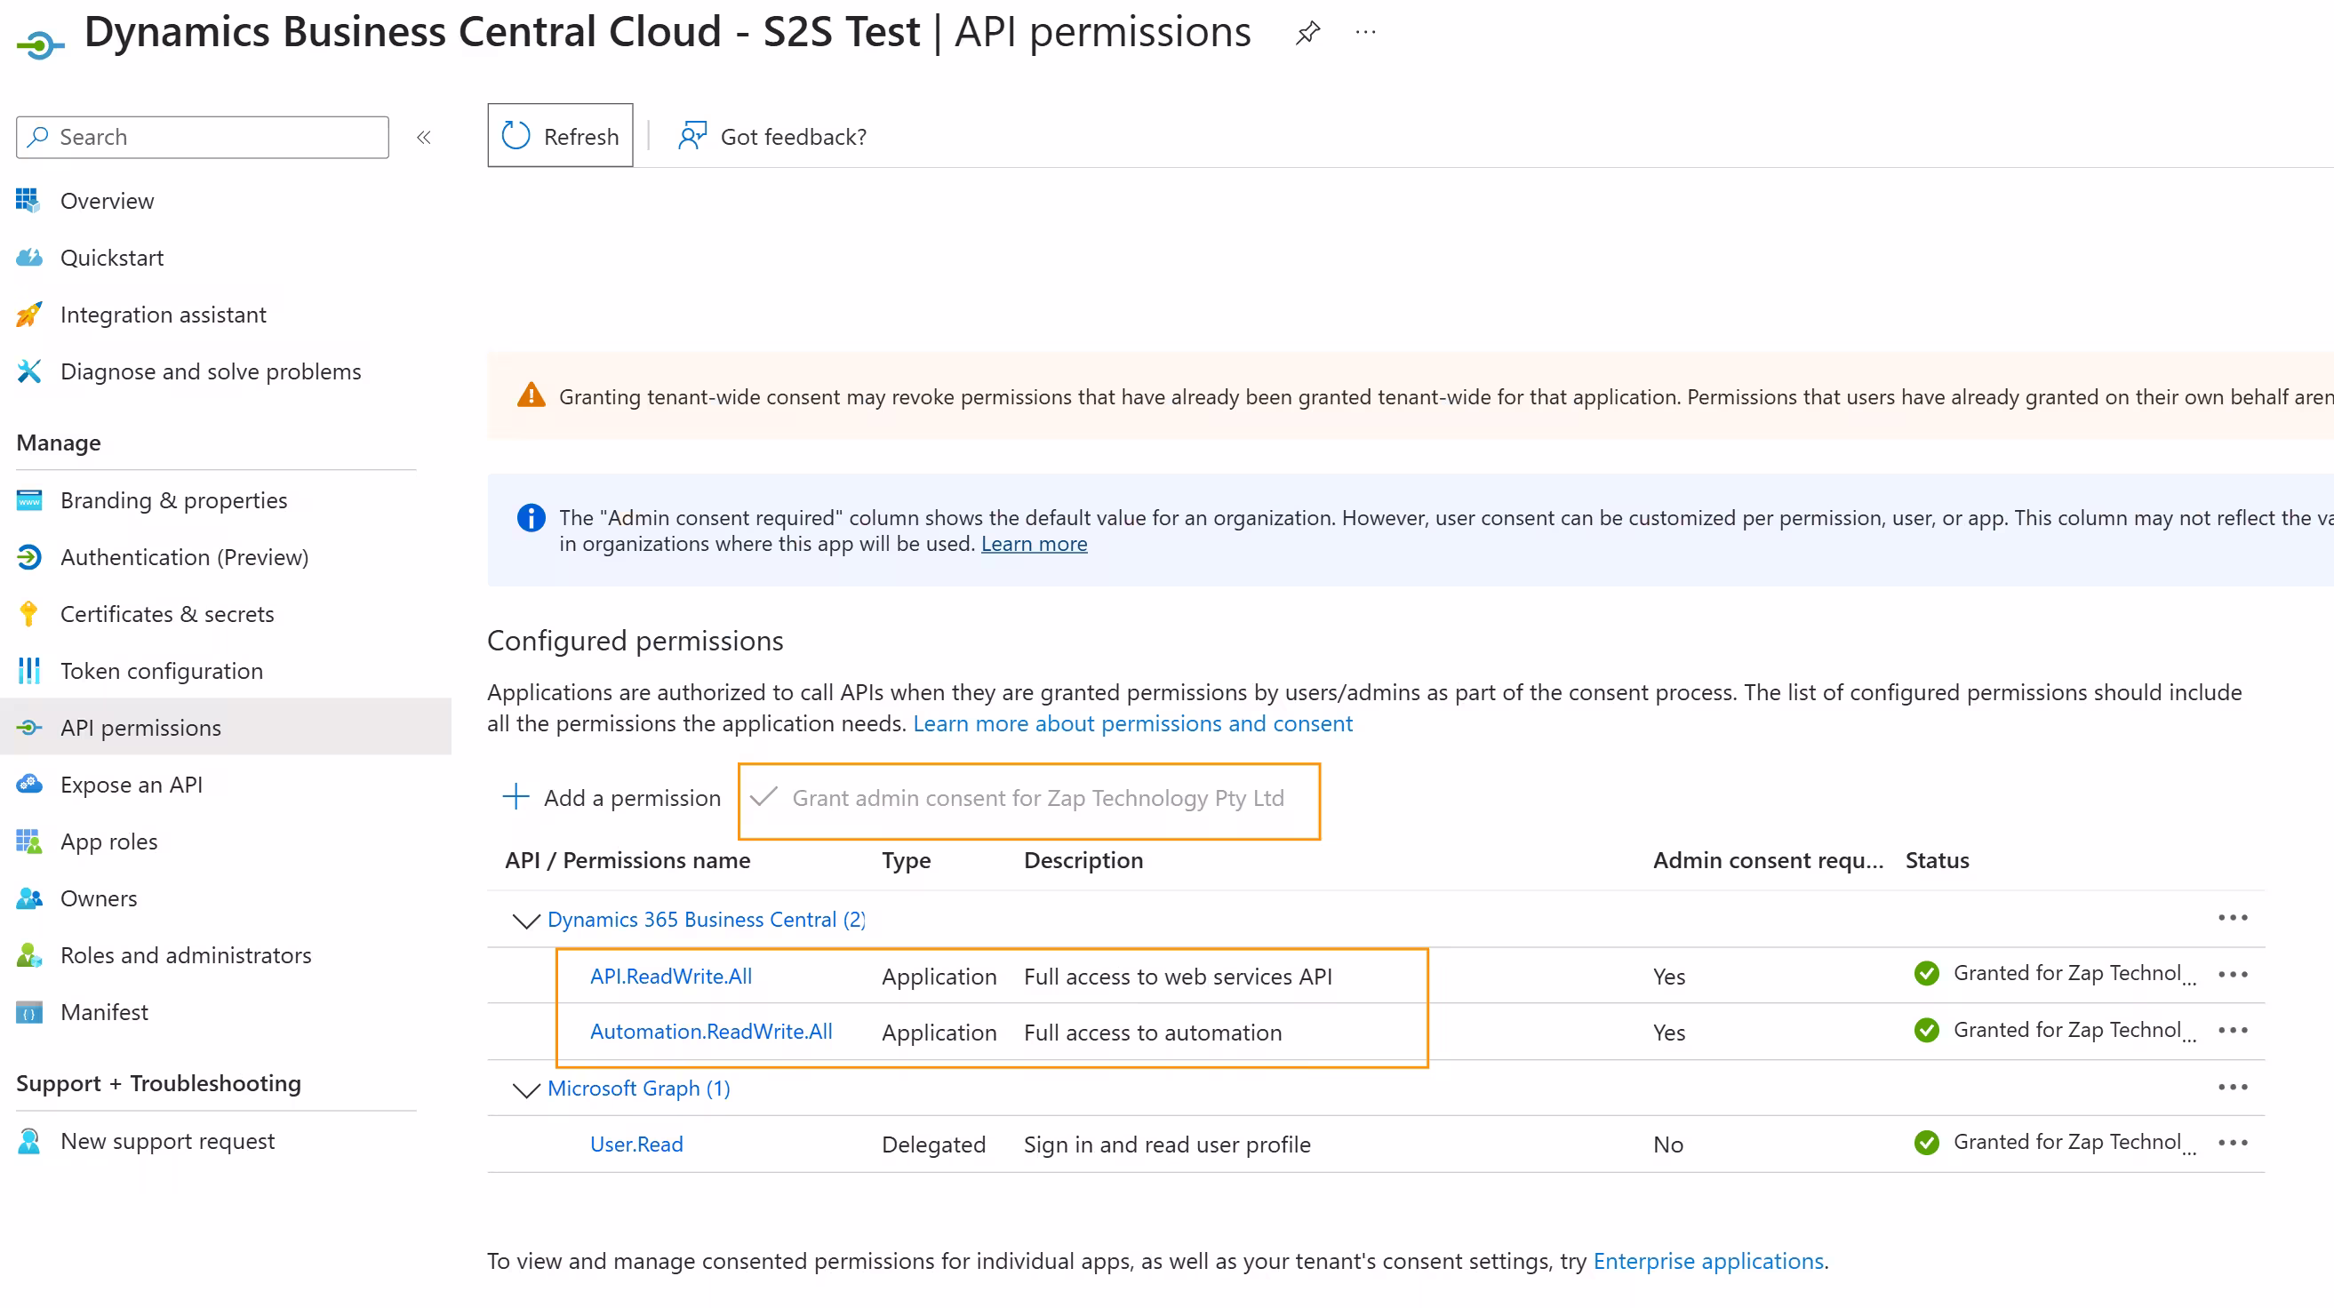Open Token configuration page
Image resolution: width=2334 pixels, height=1308 pixels.
click(x=162, y=671)
